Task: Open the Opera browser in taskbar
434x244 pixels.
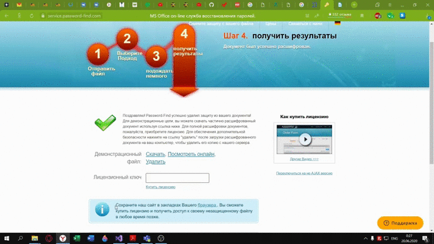Action: 48,238
